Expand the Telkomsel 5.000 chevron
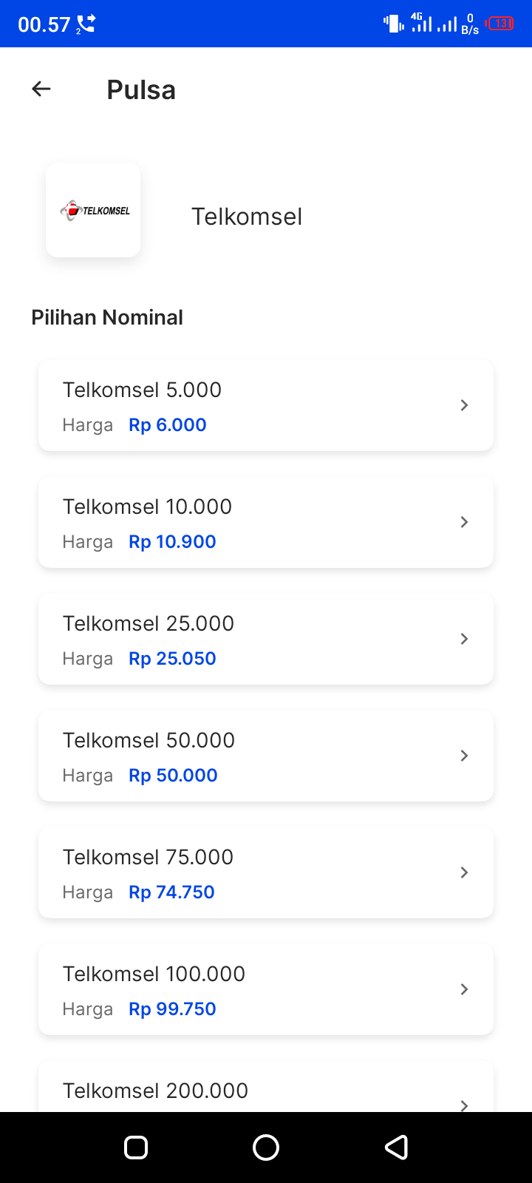The height and width of the screenshot is (1183, 532). point(464,405)
